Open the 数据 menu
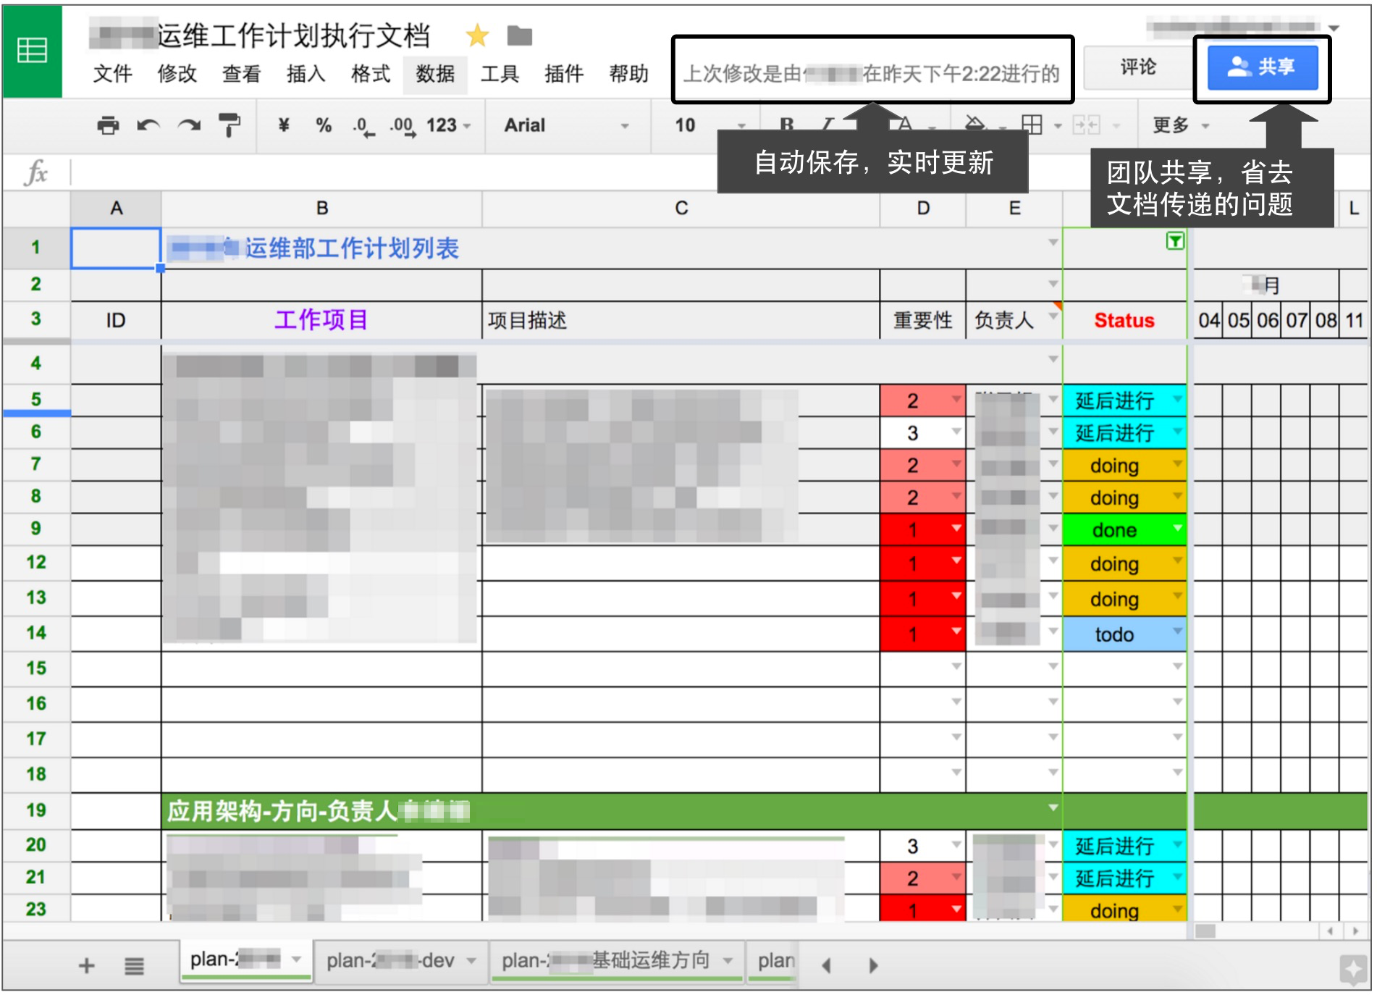 point(435,73)
